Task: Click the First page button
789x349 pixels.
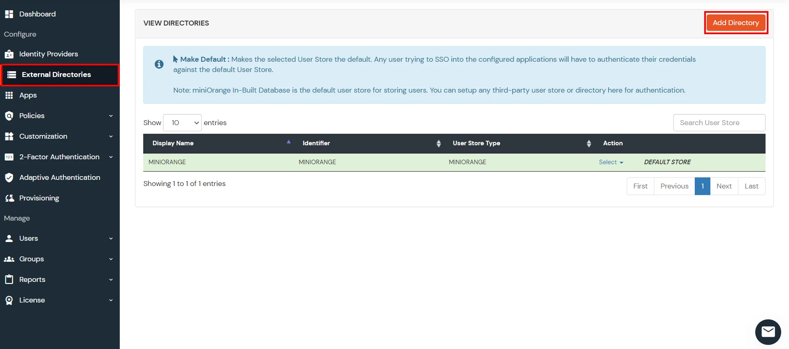Action: 640,186
